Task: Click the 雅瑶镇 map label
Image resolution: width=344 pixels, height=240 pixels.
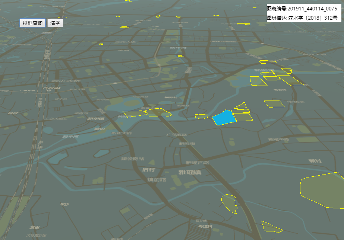Action: coord(190,172)
